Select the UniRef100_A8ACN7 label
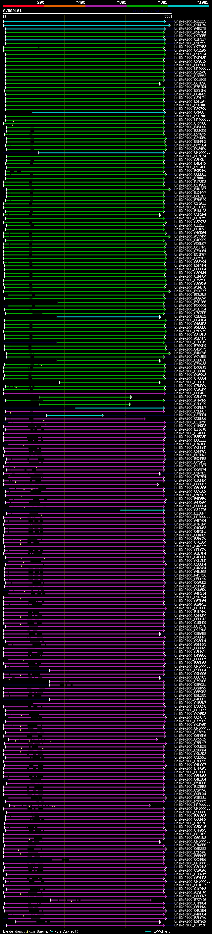This screenshot has width=212, height=934. pos(190,896)
